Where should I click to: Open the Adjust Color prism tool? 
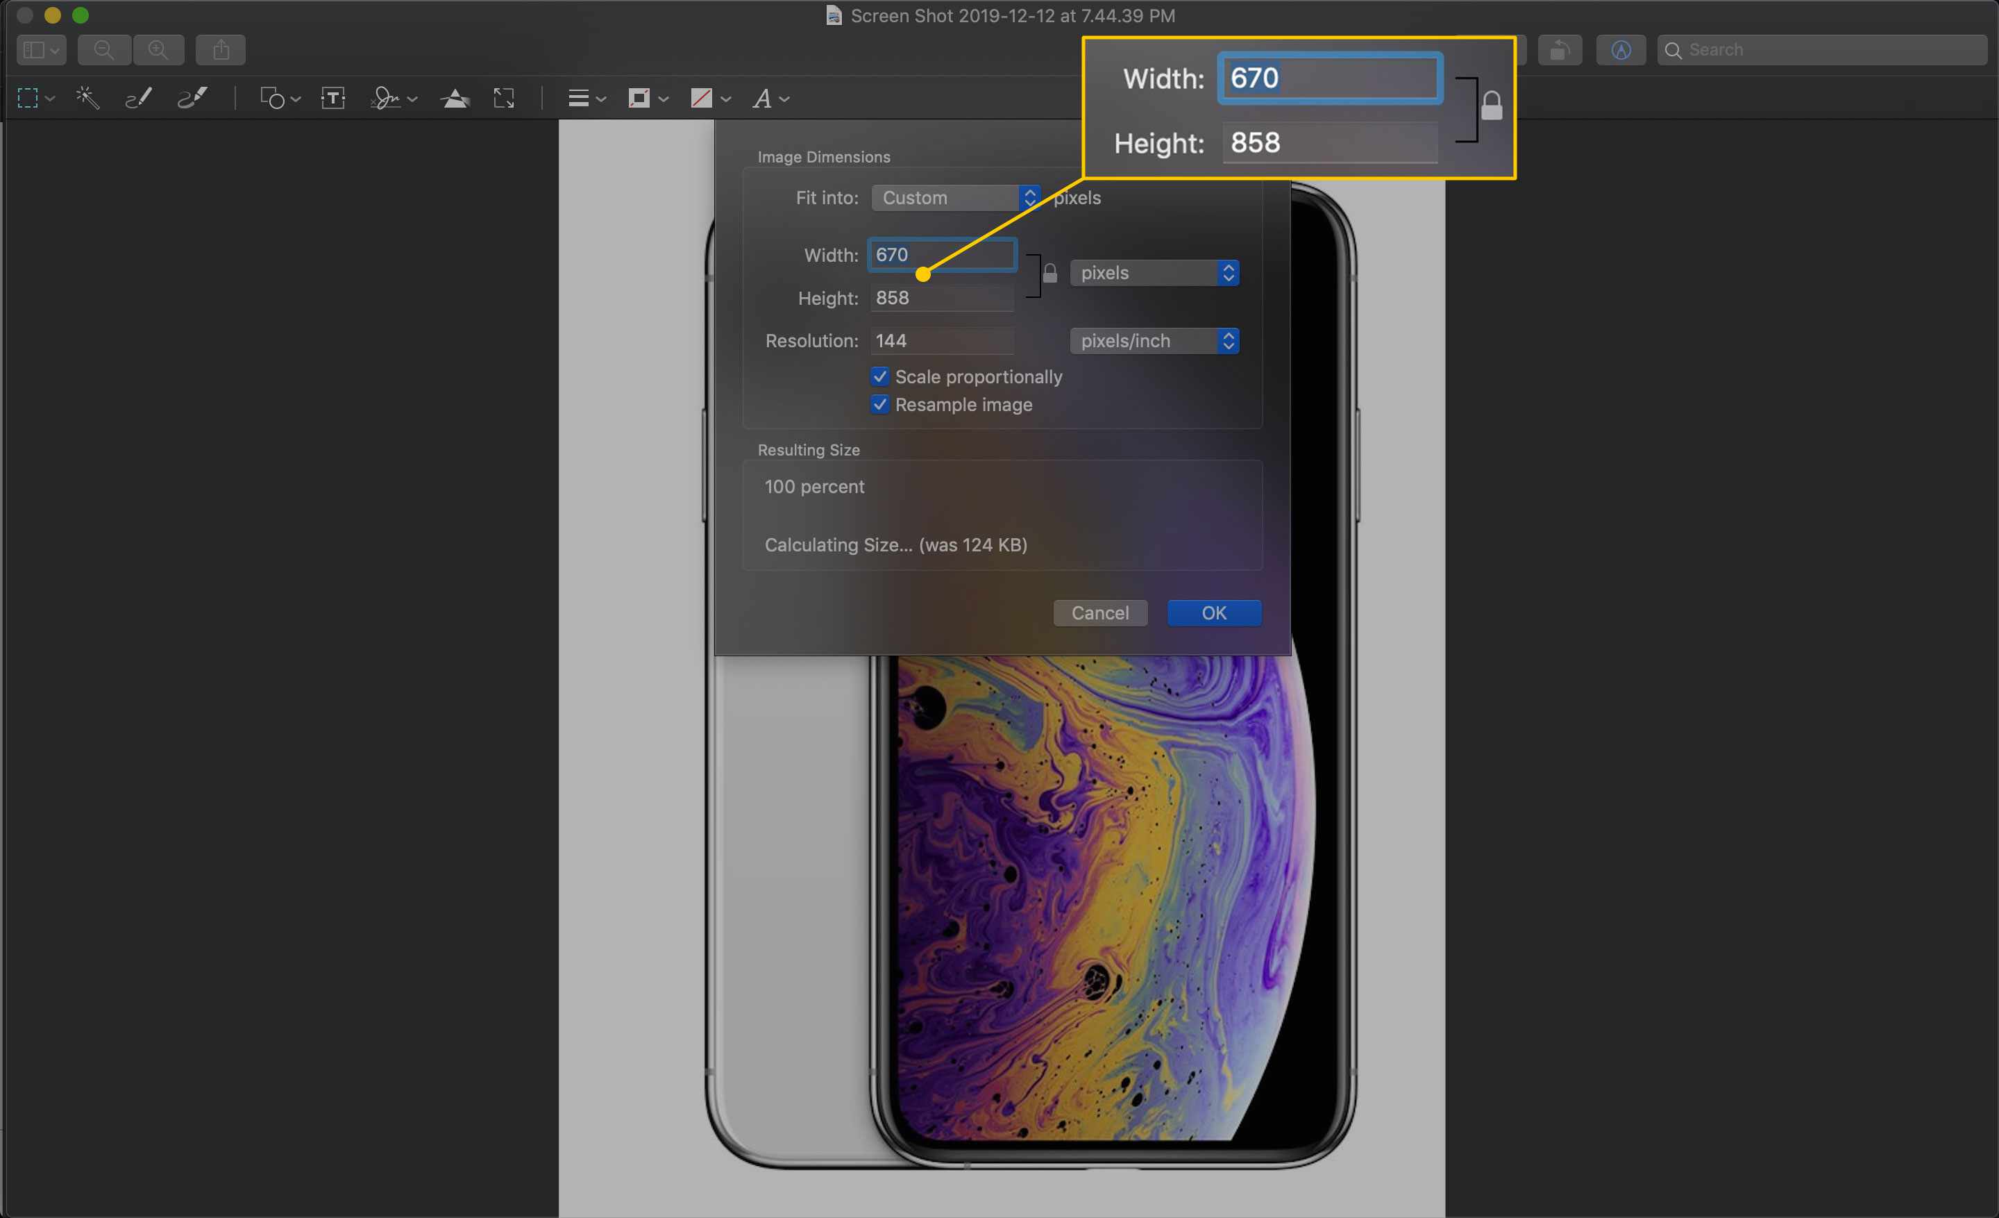[455, 99]
